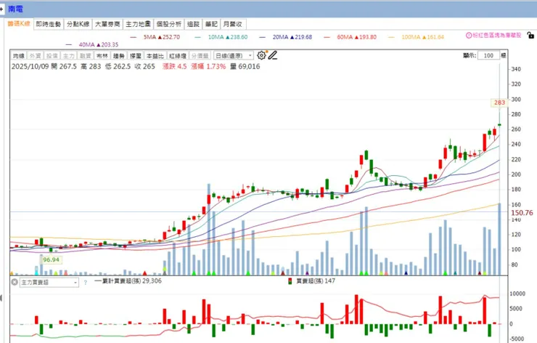537x343 pixels.
Task: Switch to the 月營收 tab
Action: pos(233,24)
